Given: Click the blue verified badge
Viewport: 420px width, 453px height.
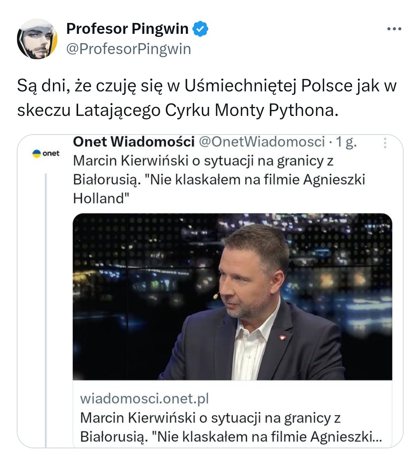Looking at the screenshot, I should [x=200, y=29].
